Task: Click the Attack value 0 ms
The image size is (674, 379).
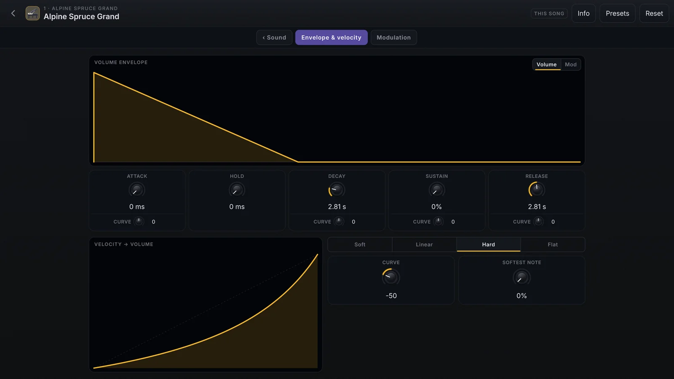Action: pos(137,207)
